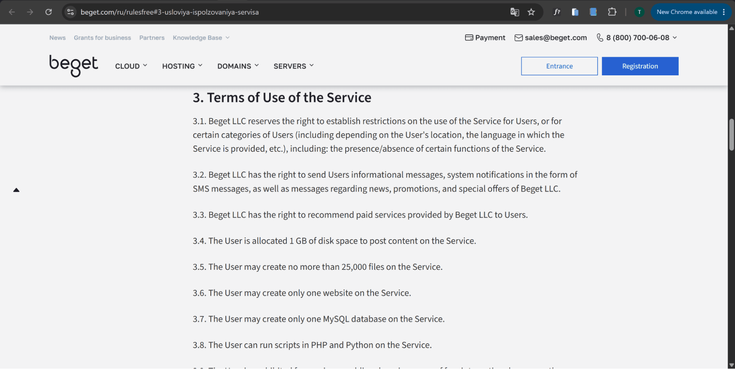735x369 pixels.
Task: Jump to top with black up arrow
Action: pos(16,190)
